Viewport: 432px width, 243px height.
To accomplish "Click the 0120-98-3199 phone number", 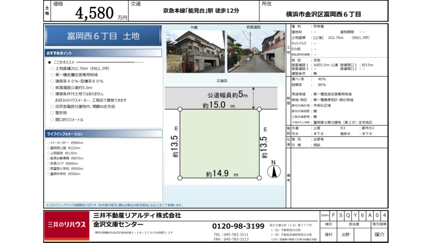I will (x=238, y=226).
